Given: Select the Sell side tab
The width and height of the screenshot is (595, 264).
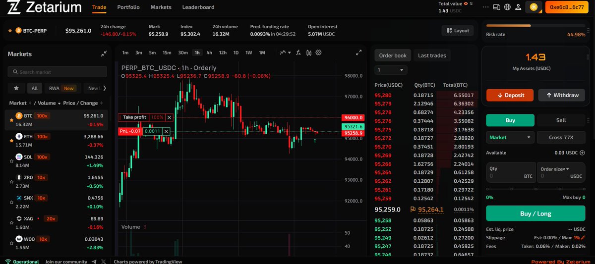Looking at the screenshot, I should [561, 120].
